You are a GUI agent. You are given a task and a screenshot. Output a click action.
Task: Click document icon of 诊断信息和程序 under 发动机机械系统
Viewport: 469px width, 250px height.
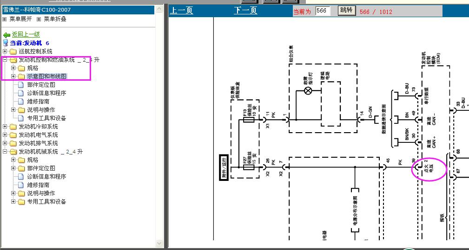click(x=20, y=177)
